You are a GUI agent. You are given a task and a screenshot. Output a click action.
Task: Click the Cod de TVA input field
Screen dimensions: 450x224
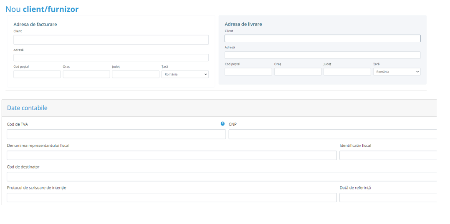tap(116, 134)
